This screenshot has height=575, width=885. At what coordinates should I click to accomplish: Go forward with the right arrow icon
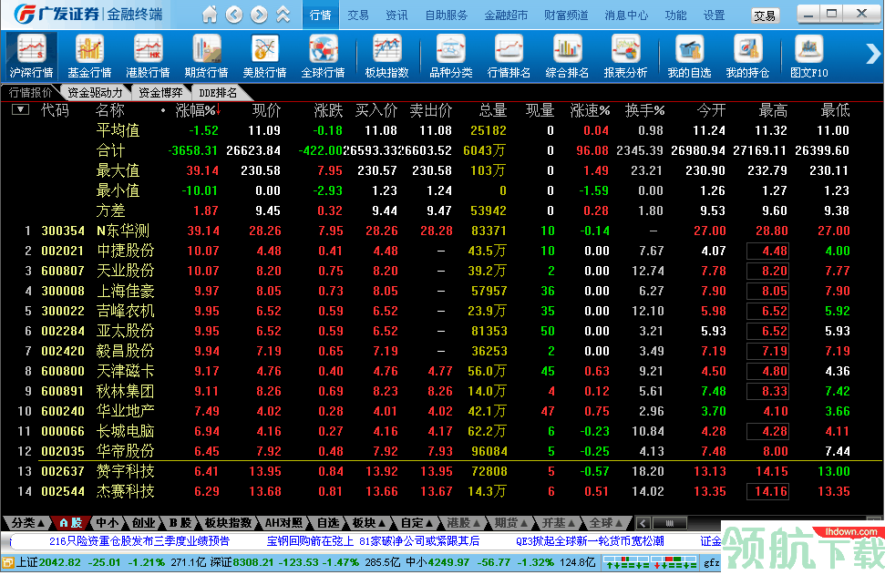(x=259, y=15)
